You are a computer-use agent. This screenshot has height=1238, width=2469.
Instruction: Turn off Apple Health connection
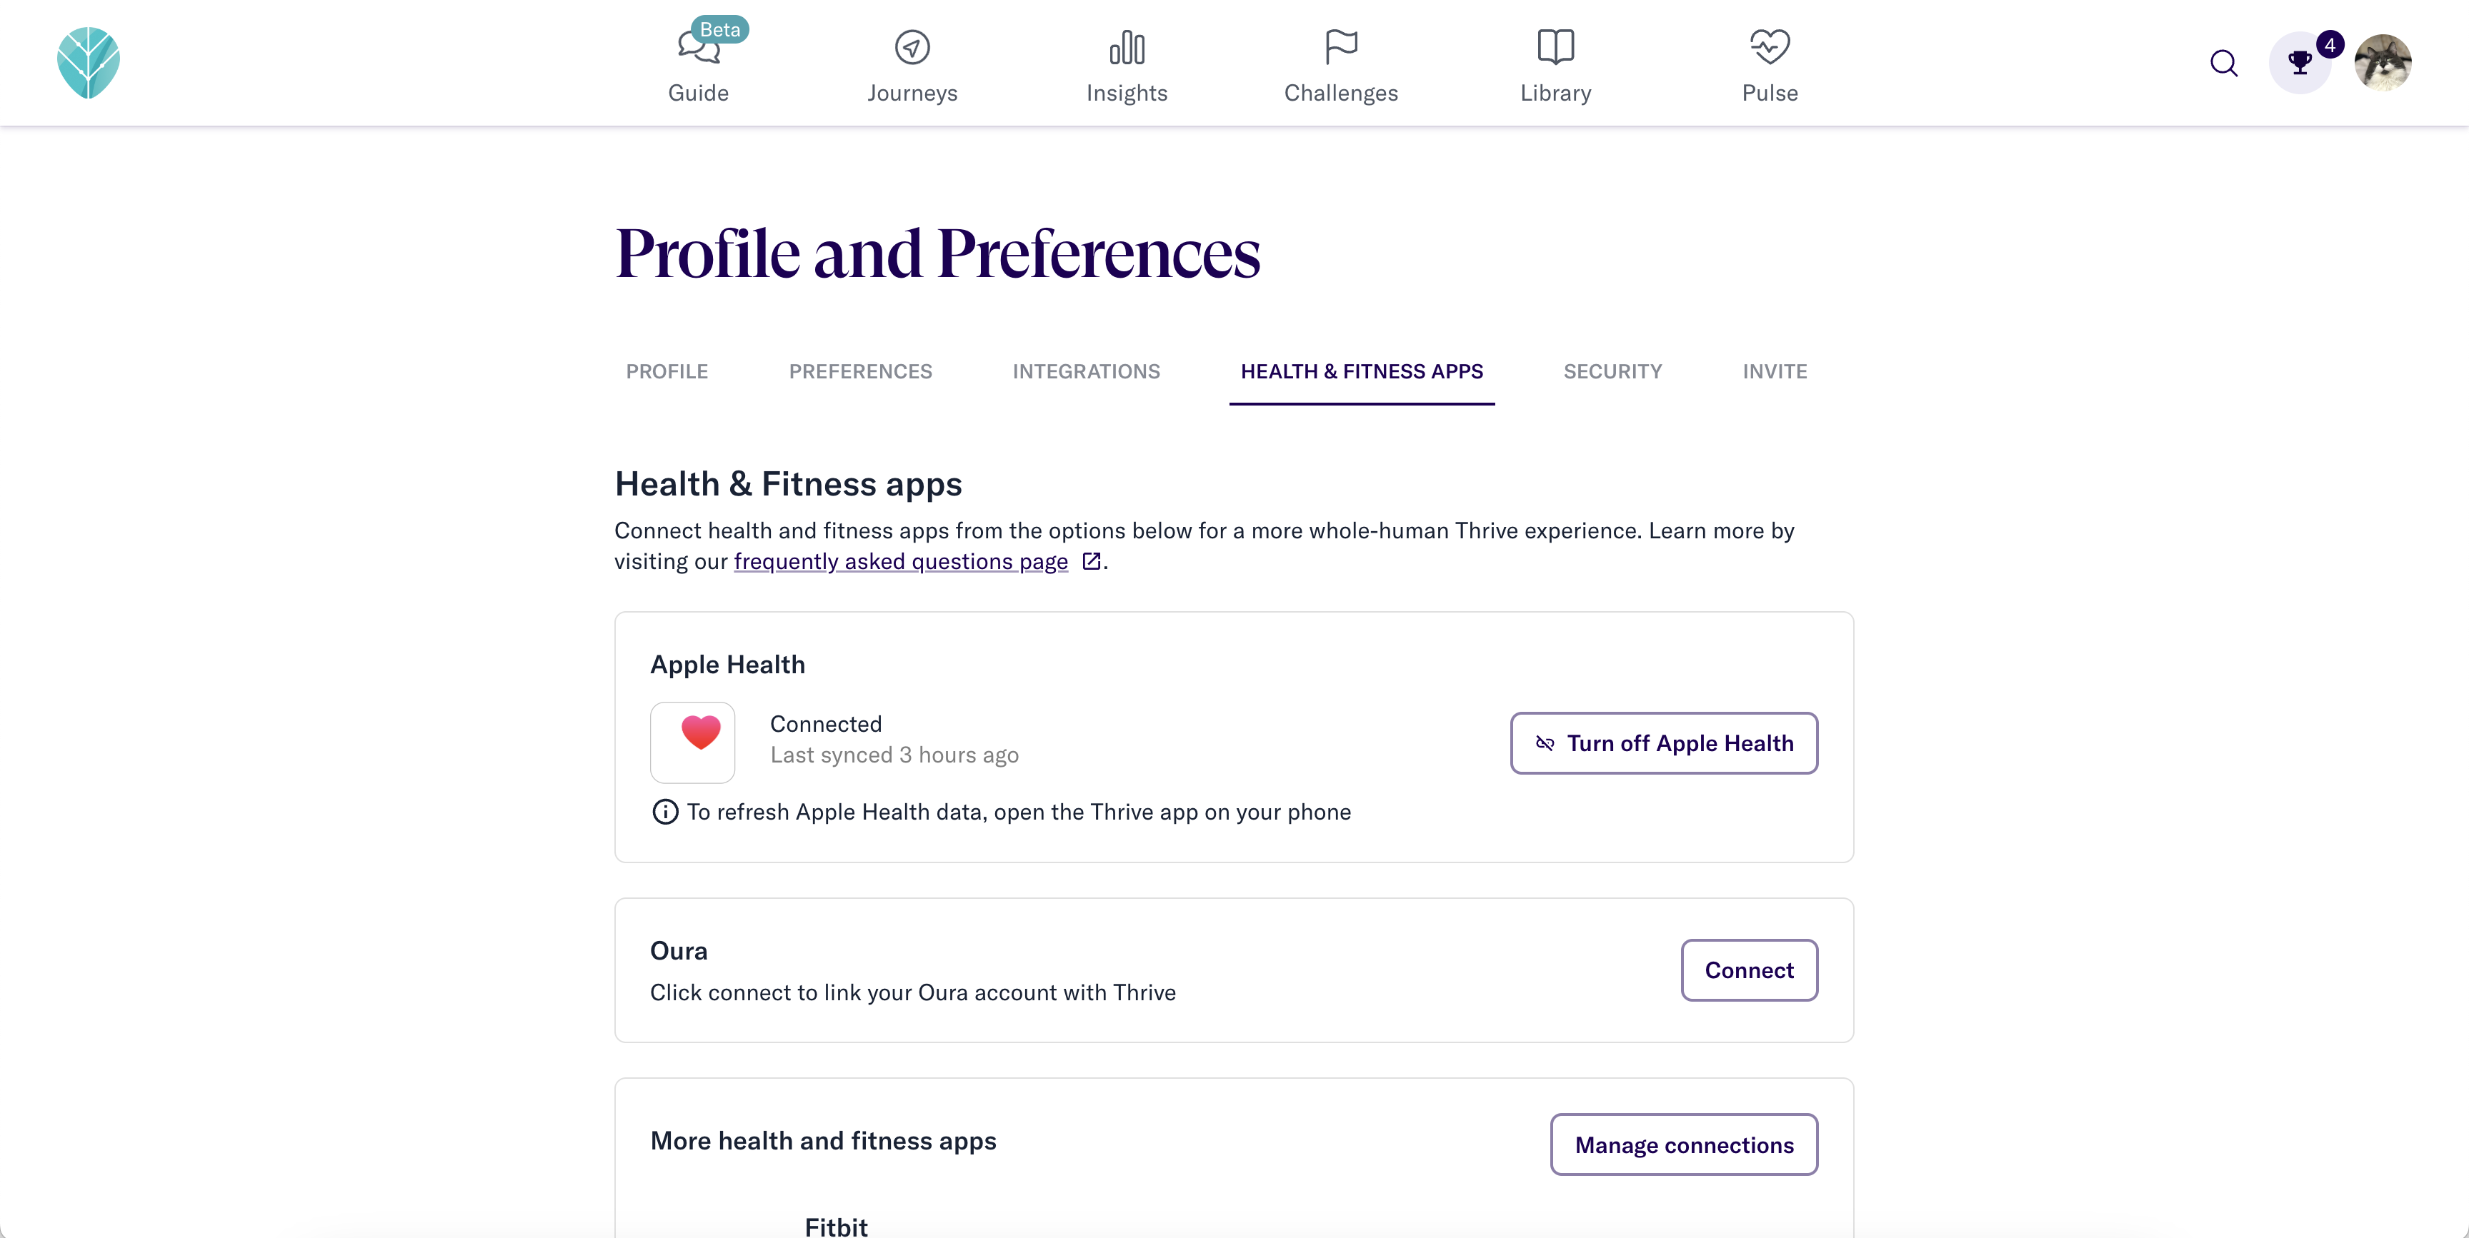click(1664, 743)
